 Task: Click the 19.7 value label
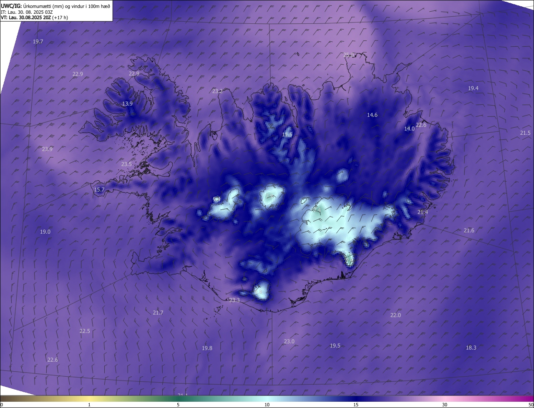[x=38, y=42]
